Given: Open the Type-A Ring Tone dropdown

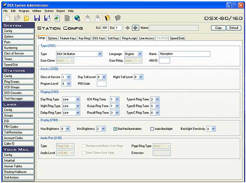Looking at the screenshot, I should click(x=157, y=99).
